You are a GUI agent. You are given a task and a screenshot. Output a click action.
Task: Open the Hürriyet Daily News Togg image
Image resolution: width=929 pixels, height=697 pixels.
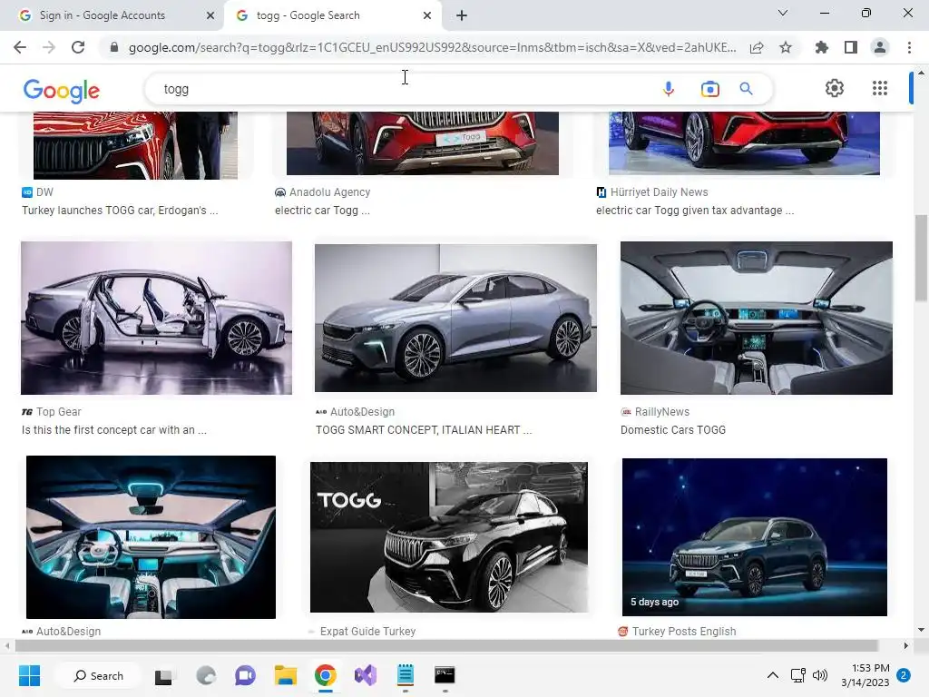point(744,142)
